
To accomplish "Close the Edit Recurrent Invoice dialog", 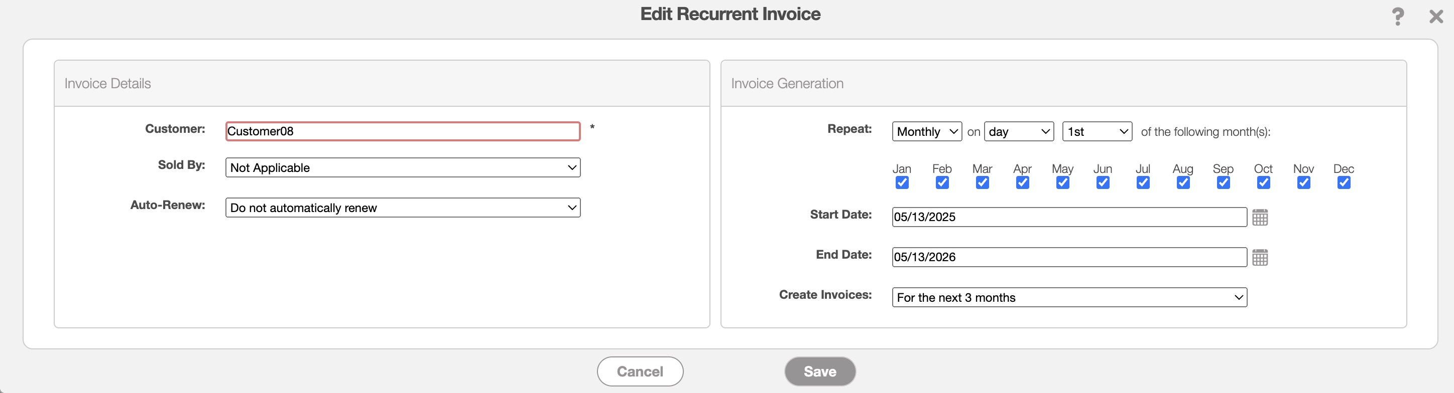I will point(1436,17).
